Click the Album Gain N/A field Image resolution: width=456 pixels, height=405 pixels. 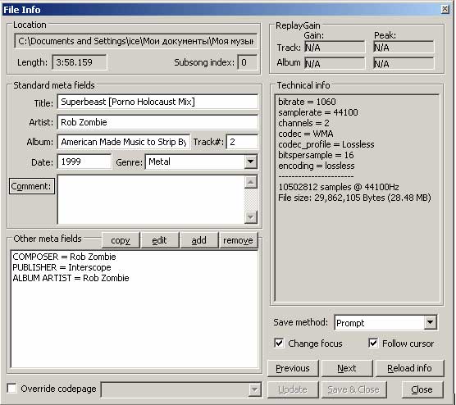[335, 63]
